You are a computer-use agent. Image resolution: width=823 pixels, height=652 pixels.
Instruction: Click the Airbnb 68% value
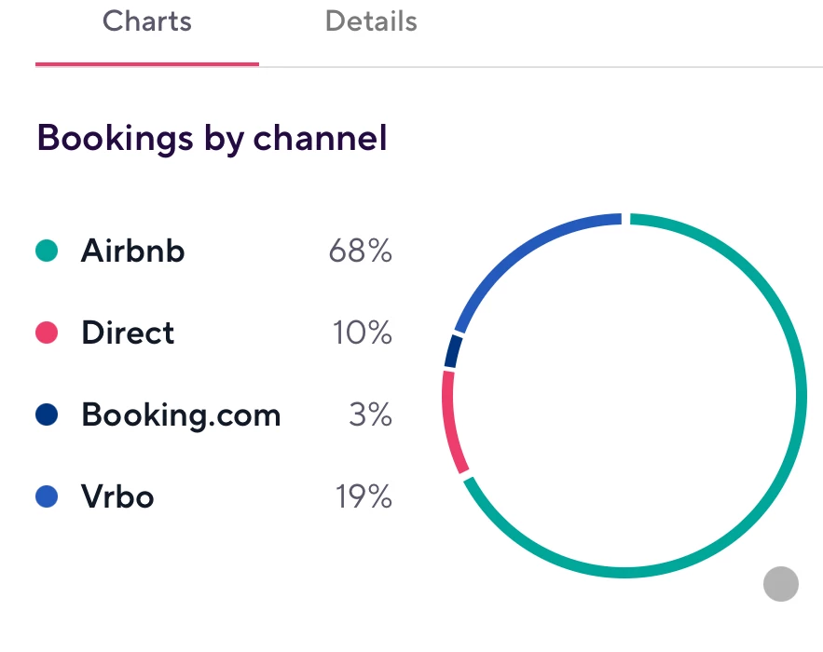tap(361, 251)
